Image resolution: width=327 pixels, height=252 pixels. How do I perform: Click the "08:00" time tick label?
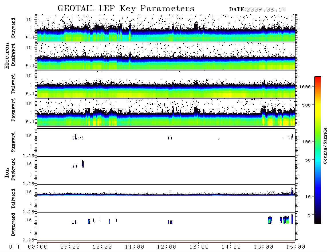(x=38, y=247)
